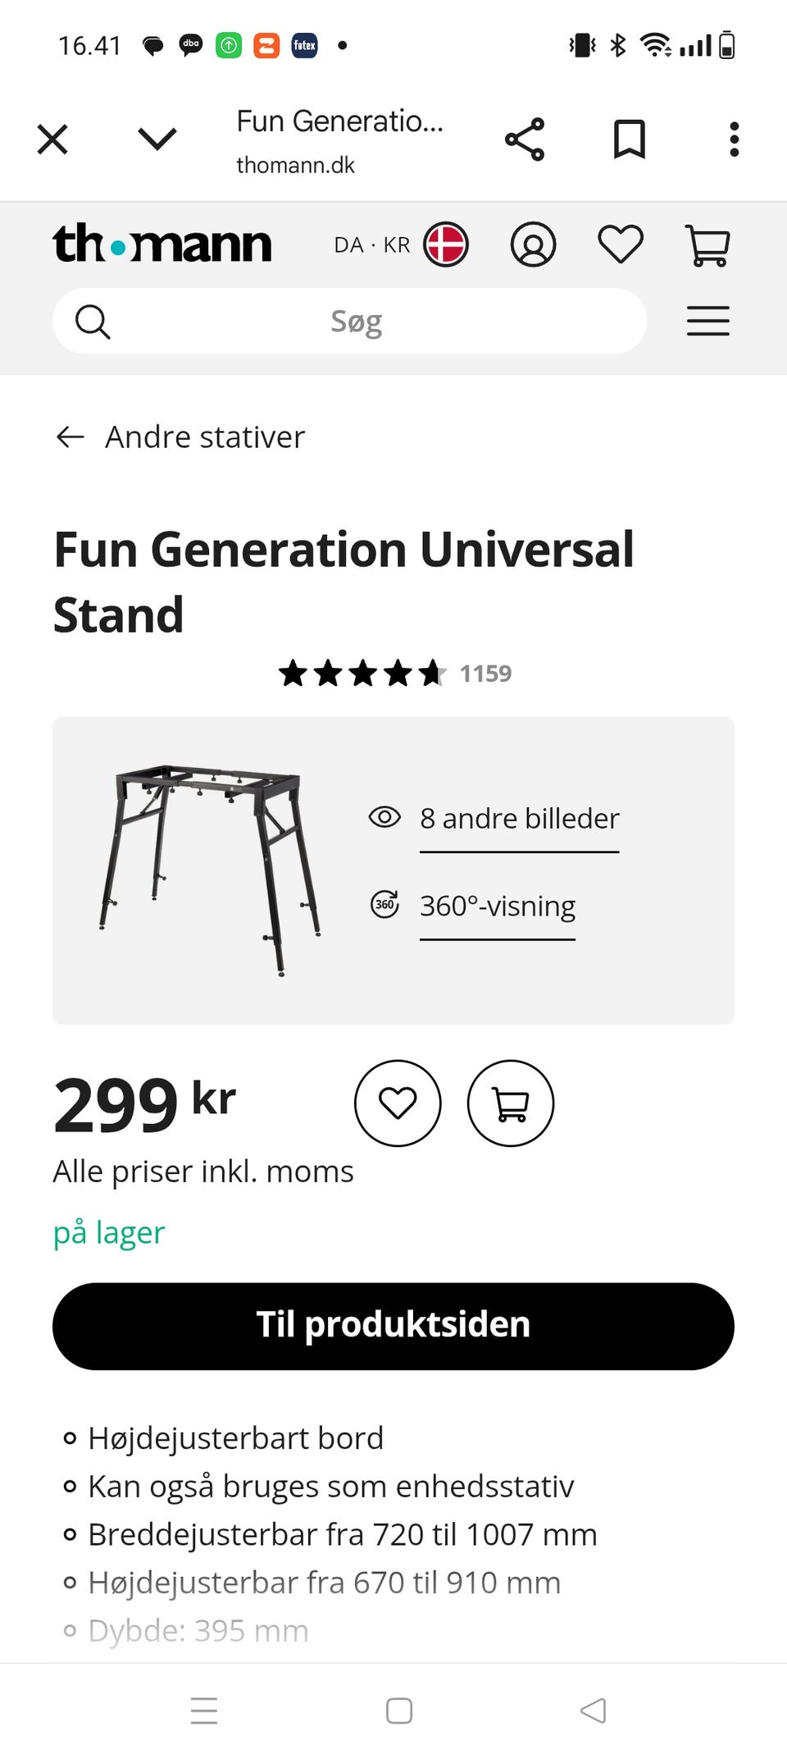Add the stand to cart via round button
Image resolution: width=787 pixels, height=1759 pixels.
(x=510, y=1103)
